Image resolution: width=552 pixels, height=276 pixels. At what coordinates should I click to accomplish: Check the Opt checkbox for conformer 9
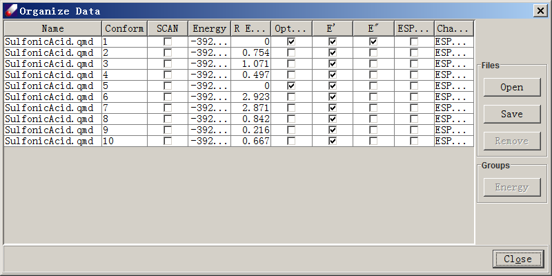(x=291, y=130)
